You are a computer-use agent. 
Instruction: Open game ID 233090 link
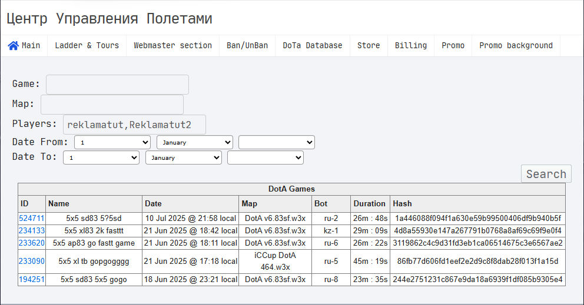32,261
